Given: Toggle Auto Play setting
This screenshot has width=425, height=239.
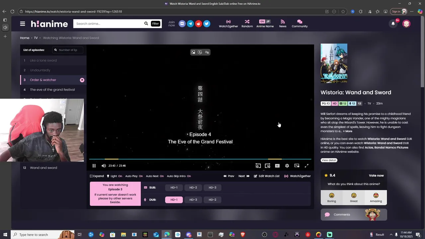Looking at the screenshot, I should click(134, 176).
